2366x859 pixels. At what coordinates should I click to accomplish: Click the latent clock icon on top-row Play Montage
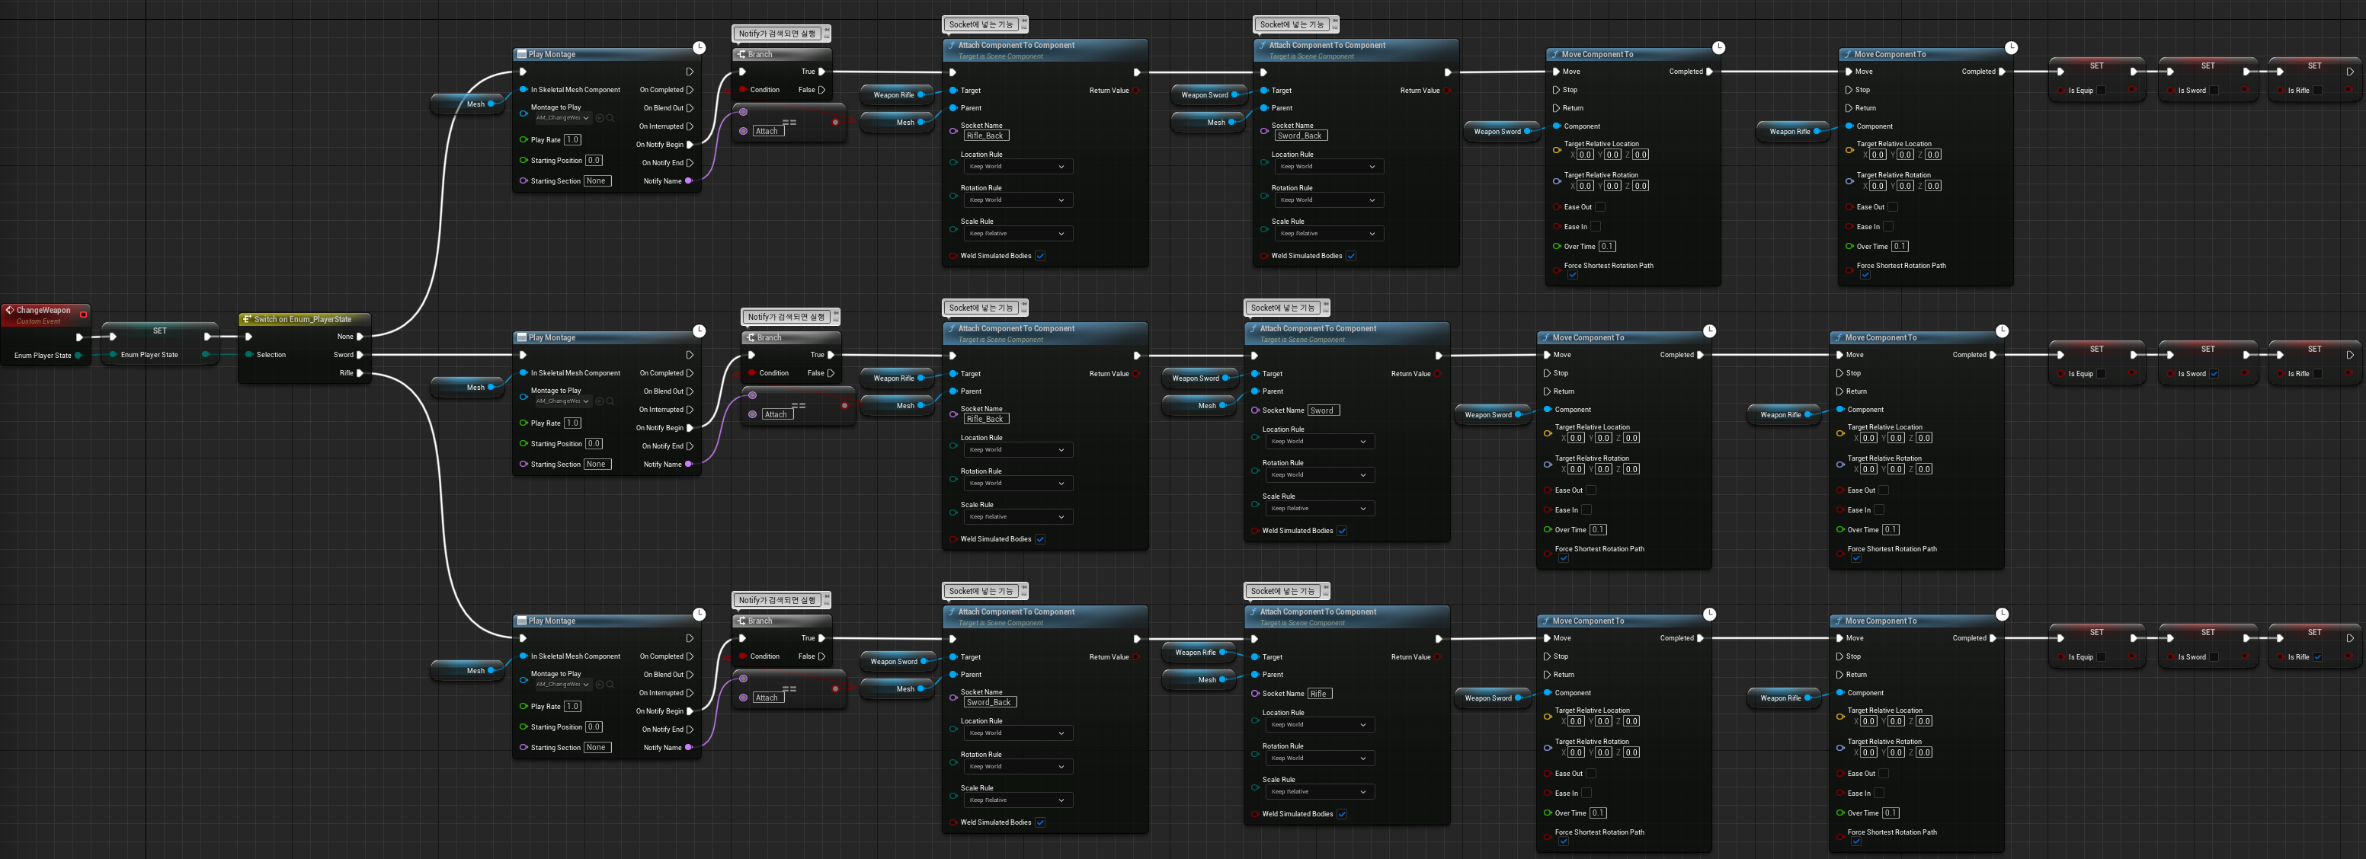(x=699, y=46)
